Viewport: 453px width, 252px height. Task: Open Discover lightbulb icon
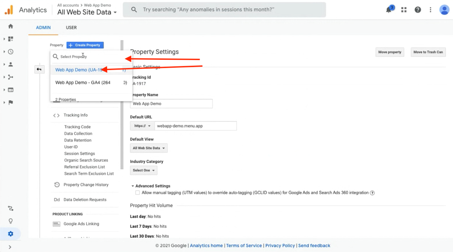pos(11,221)
